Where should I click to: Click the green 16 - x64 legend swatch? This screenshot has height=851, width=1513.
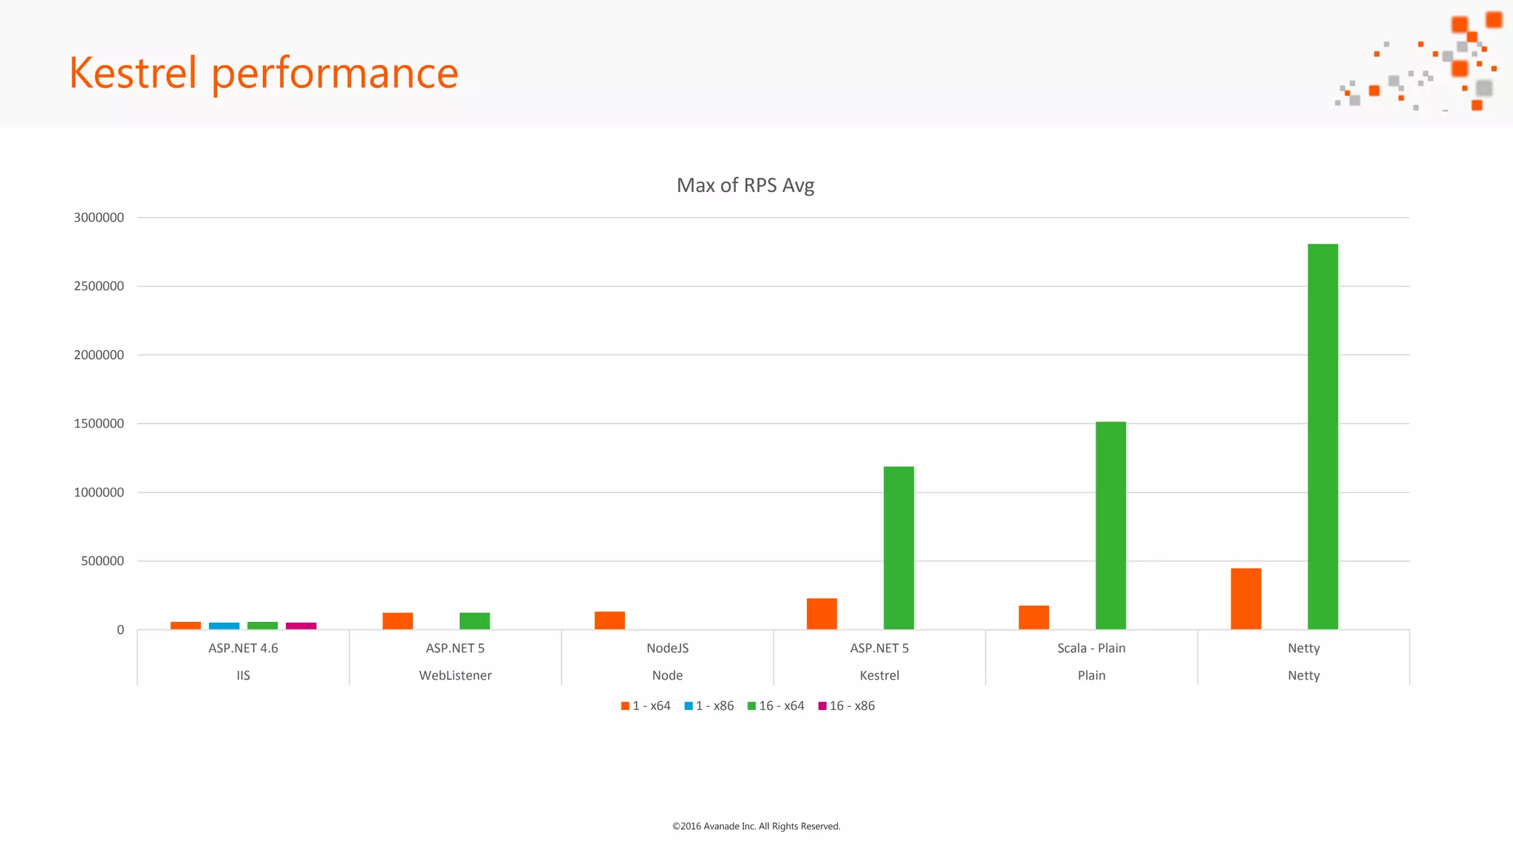[751, 706]
